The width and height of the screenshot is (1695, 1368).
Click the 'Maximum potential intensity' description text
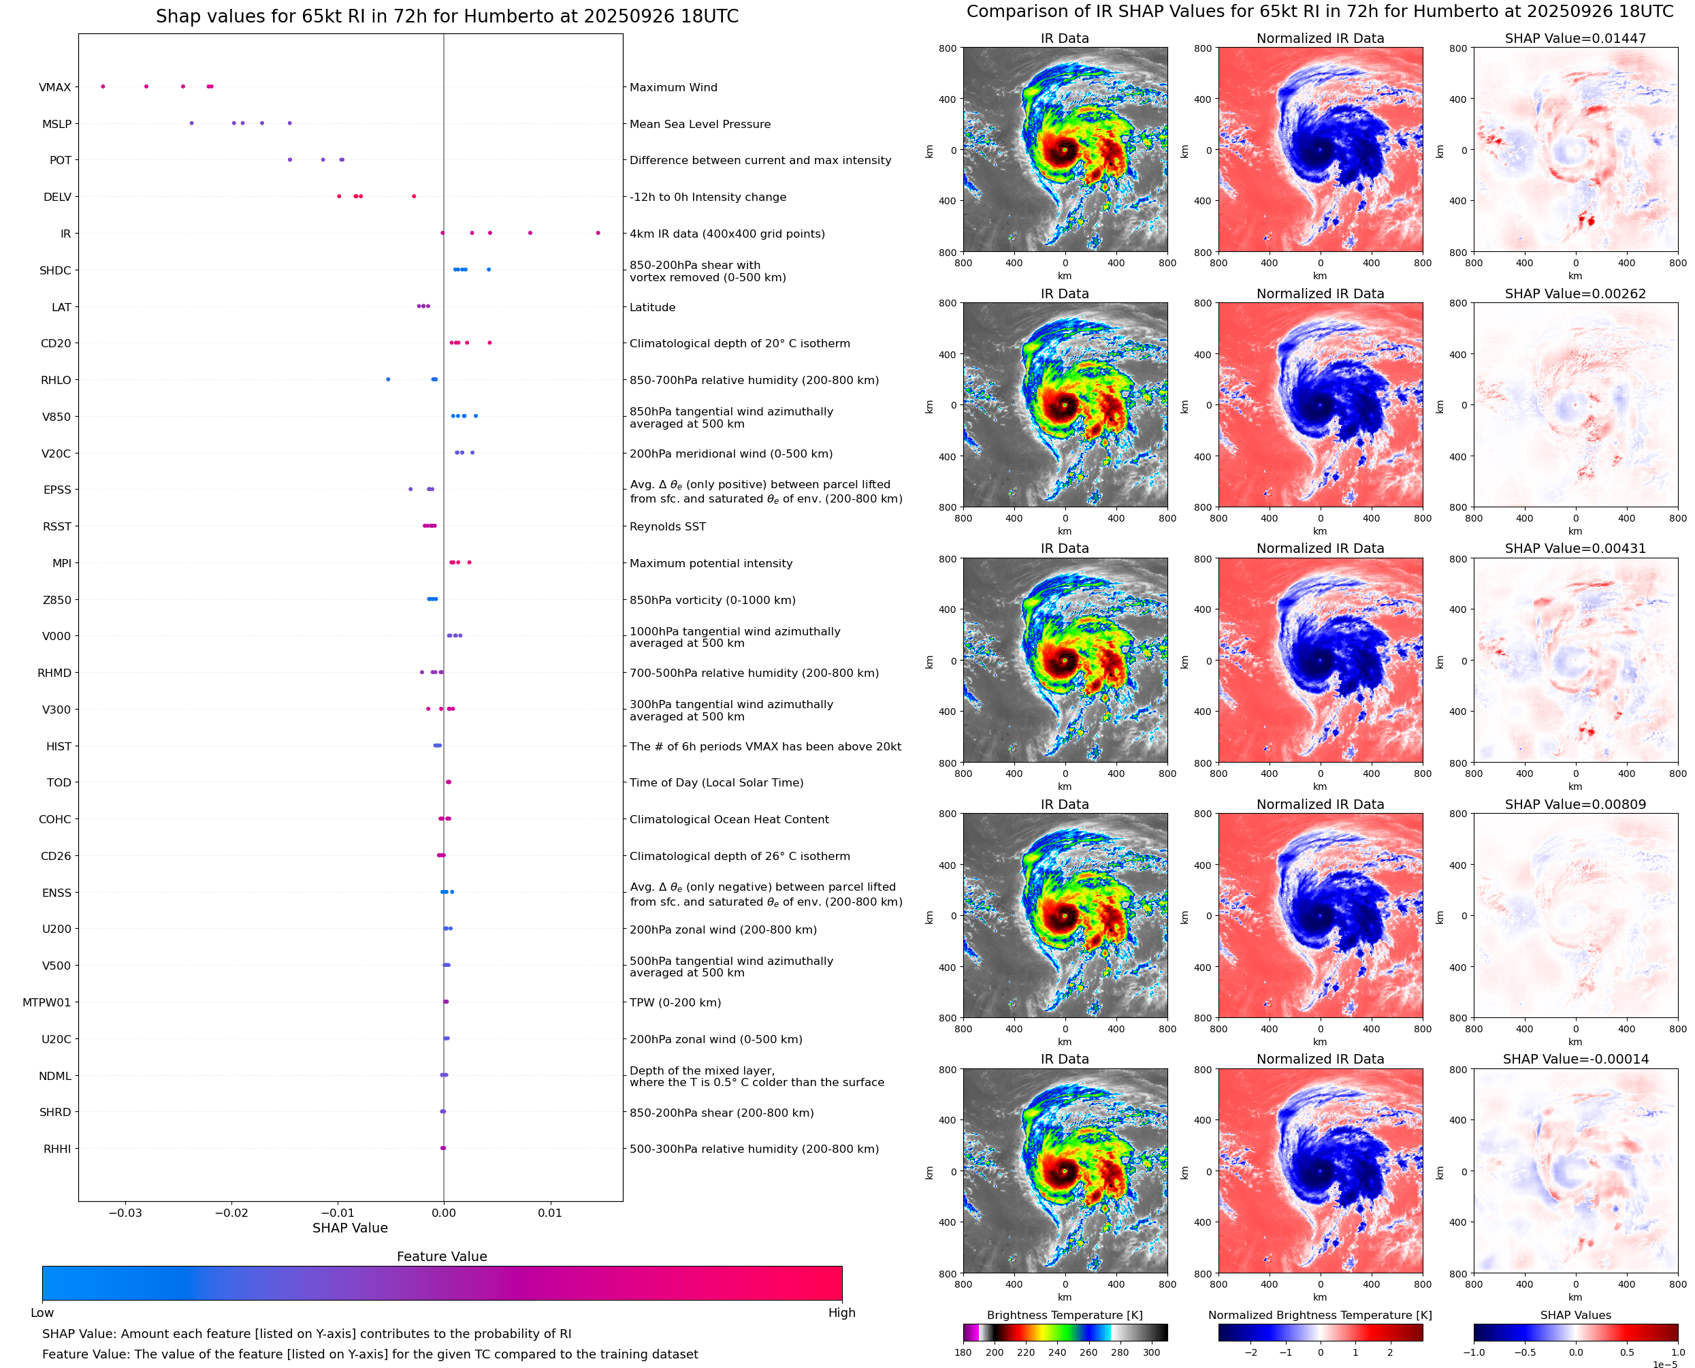point(711,563)
